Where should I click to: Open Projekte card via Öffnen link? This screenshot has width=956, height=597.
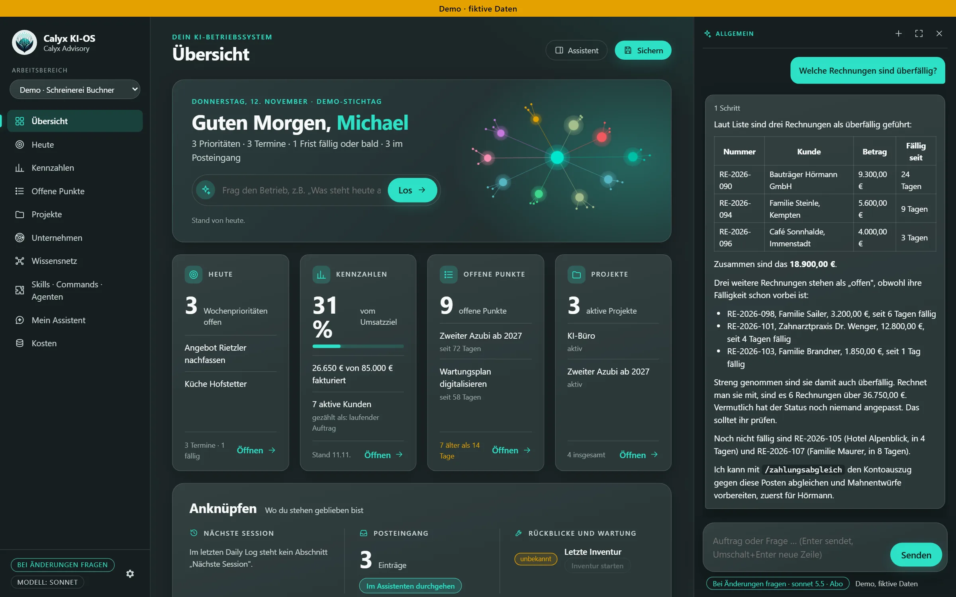pos(639,455)
